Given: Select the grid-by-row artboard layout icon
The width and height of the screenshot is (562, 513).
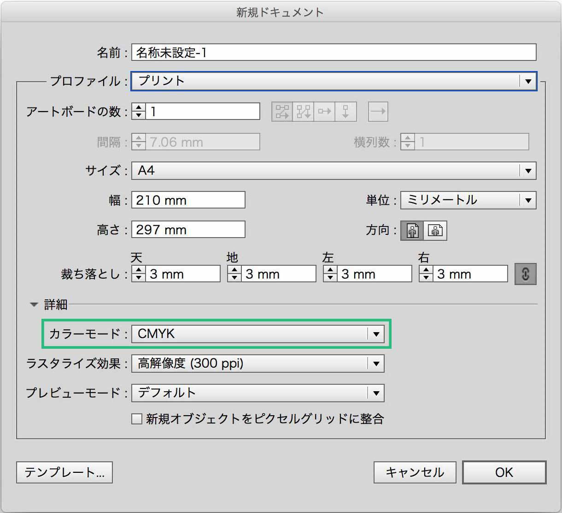Looking at the screenshot, I should pyautogui.click(x=282, y=111).
